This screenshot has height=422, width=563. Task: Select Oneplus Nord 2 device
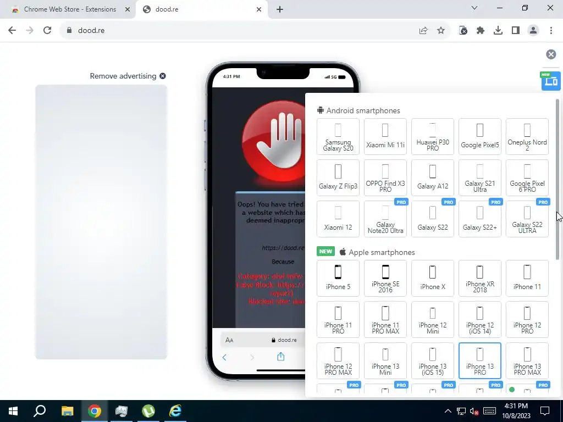point(527,137)
